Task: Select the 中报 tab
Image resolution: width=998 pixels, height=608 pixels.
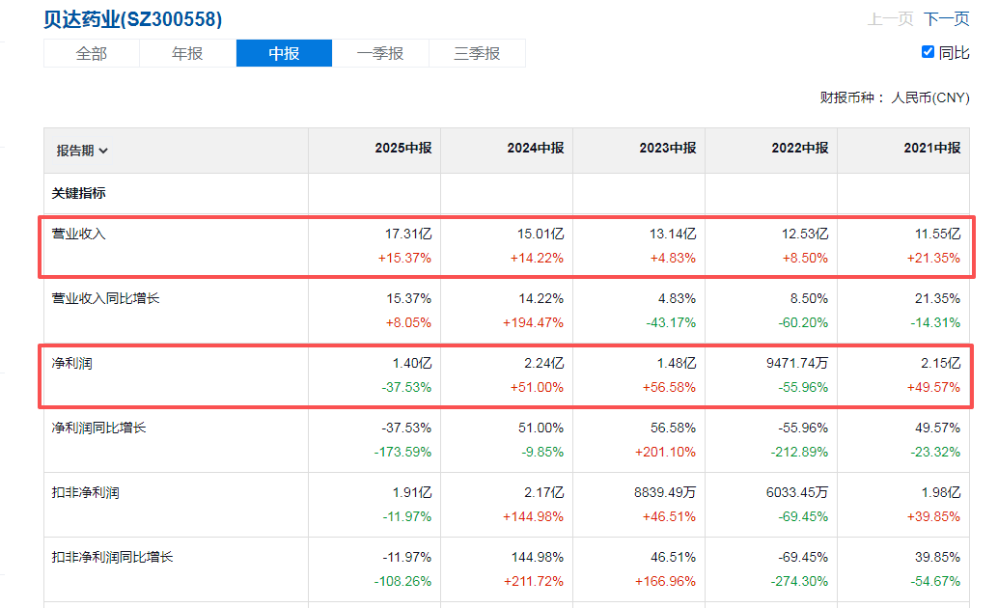Action: click(284, 53)
